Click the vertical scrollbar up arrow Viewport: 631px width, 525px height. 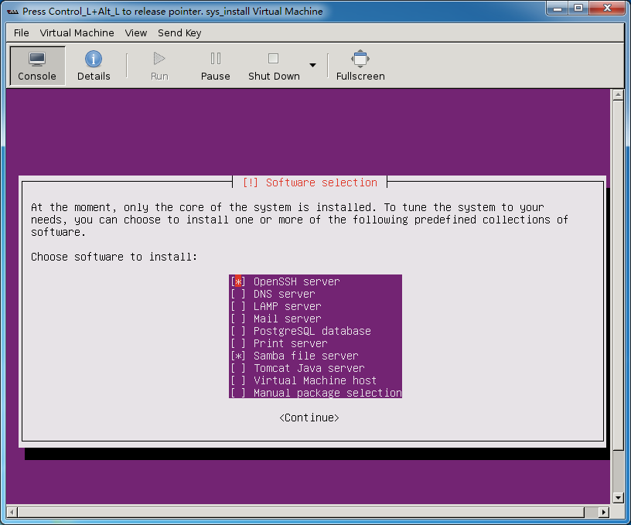click(x=617, y=95)
